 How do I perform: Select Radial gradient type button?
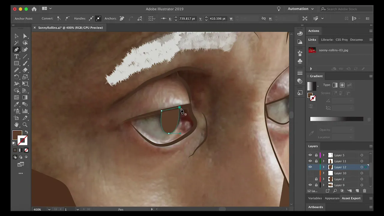pos(342,85)
